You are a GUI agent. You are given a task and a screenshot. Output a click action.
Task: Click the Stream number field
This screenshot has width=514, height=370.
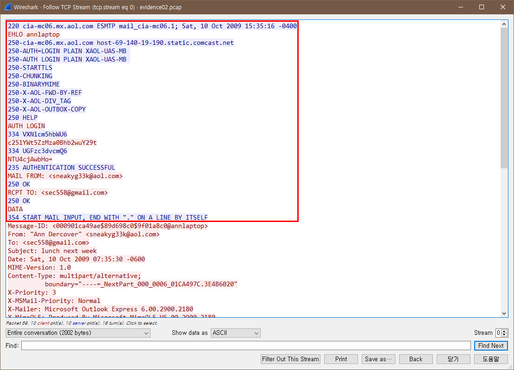(x=499, y=333)
